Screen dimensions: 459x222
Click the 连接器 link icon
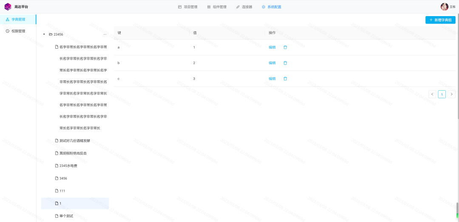click(238, 7)
